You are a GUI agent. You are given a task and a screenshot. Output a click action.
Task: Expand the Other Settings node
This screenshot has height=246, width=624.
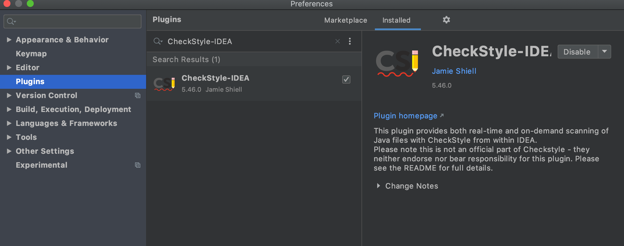click(x=9, y=151)
